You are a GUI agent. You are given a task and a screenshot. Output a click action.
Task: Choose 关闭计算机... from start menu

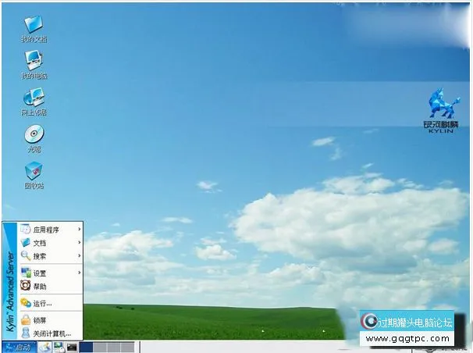(52, 333)
